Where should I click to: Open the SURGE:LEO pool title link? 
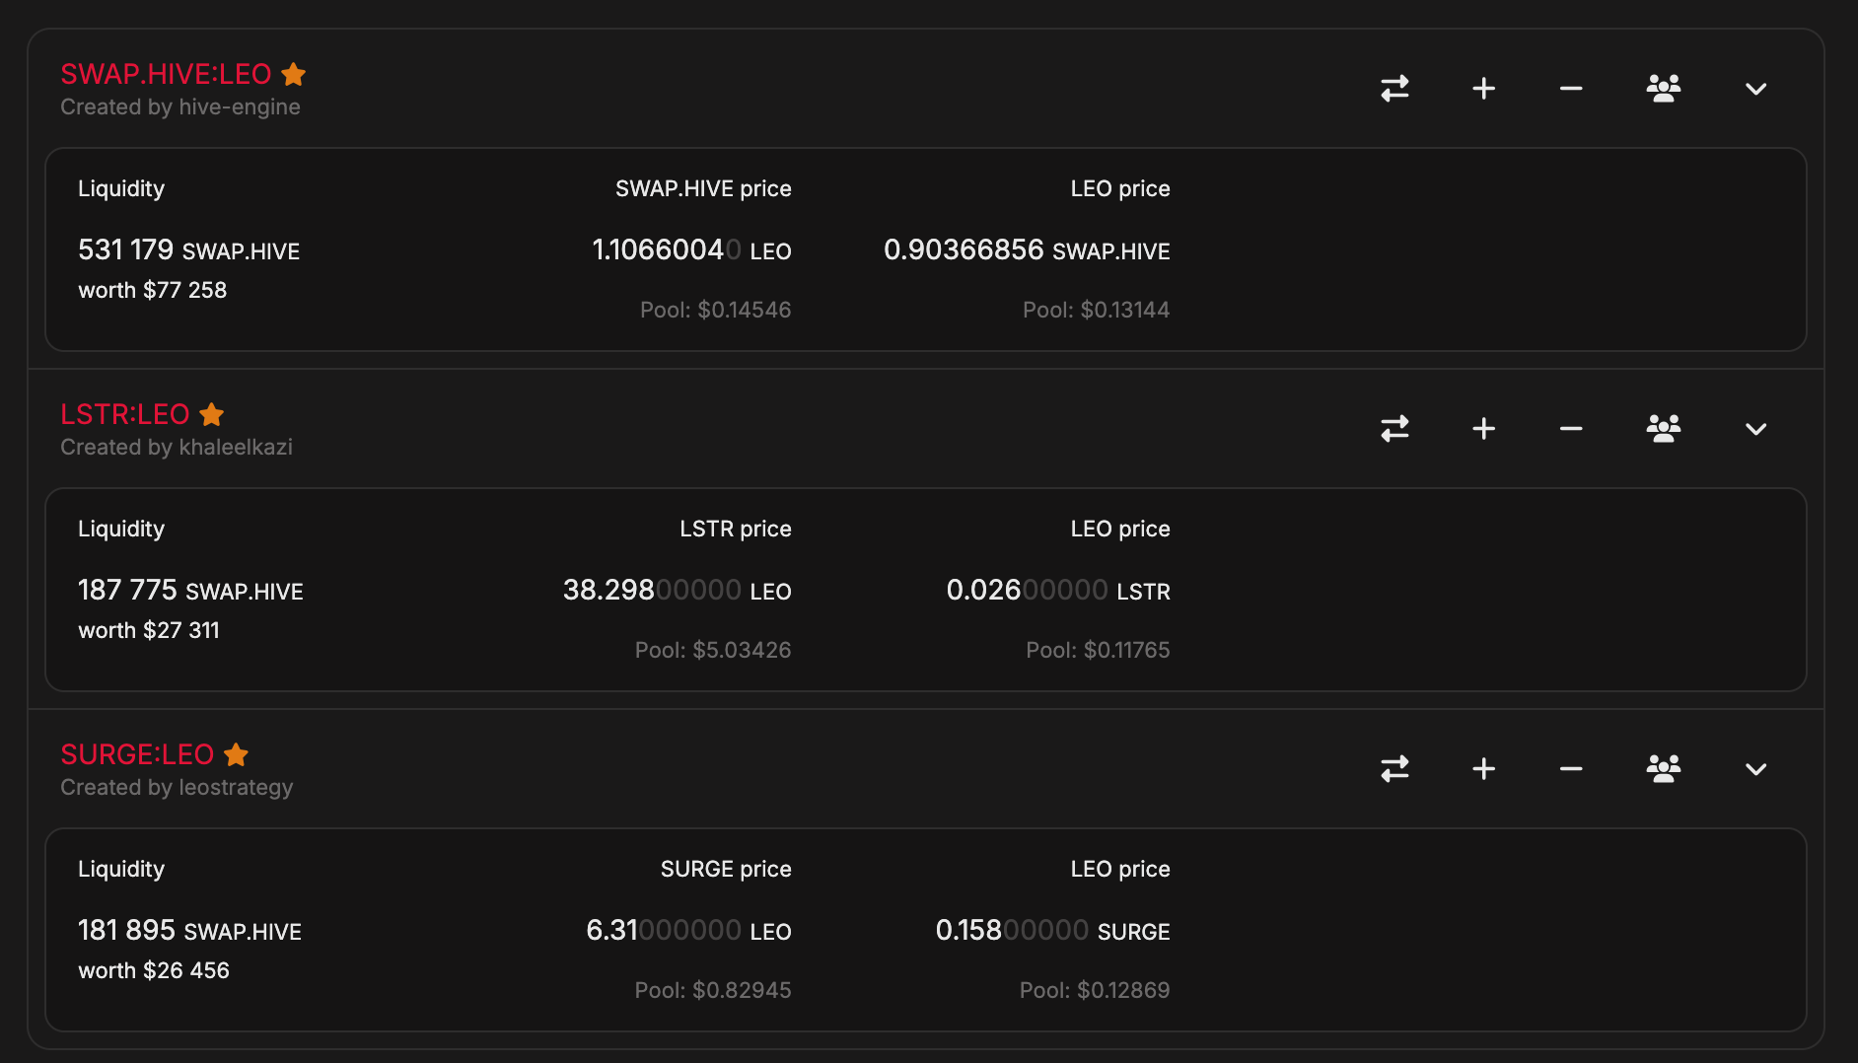[137, 754]
